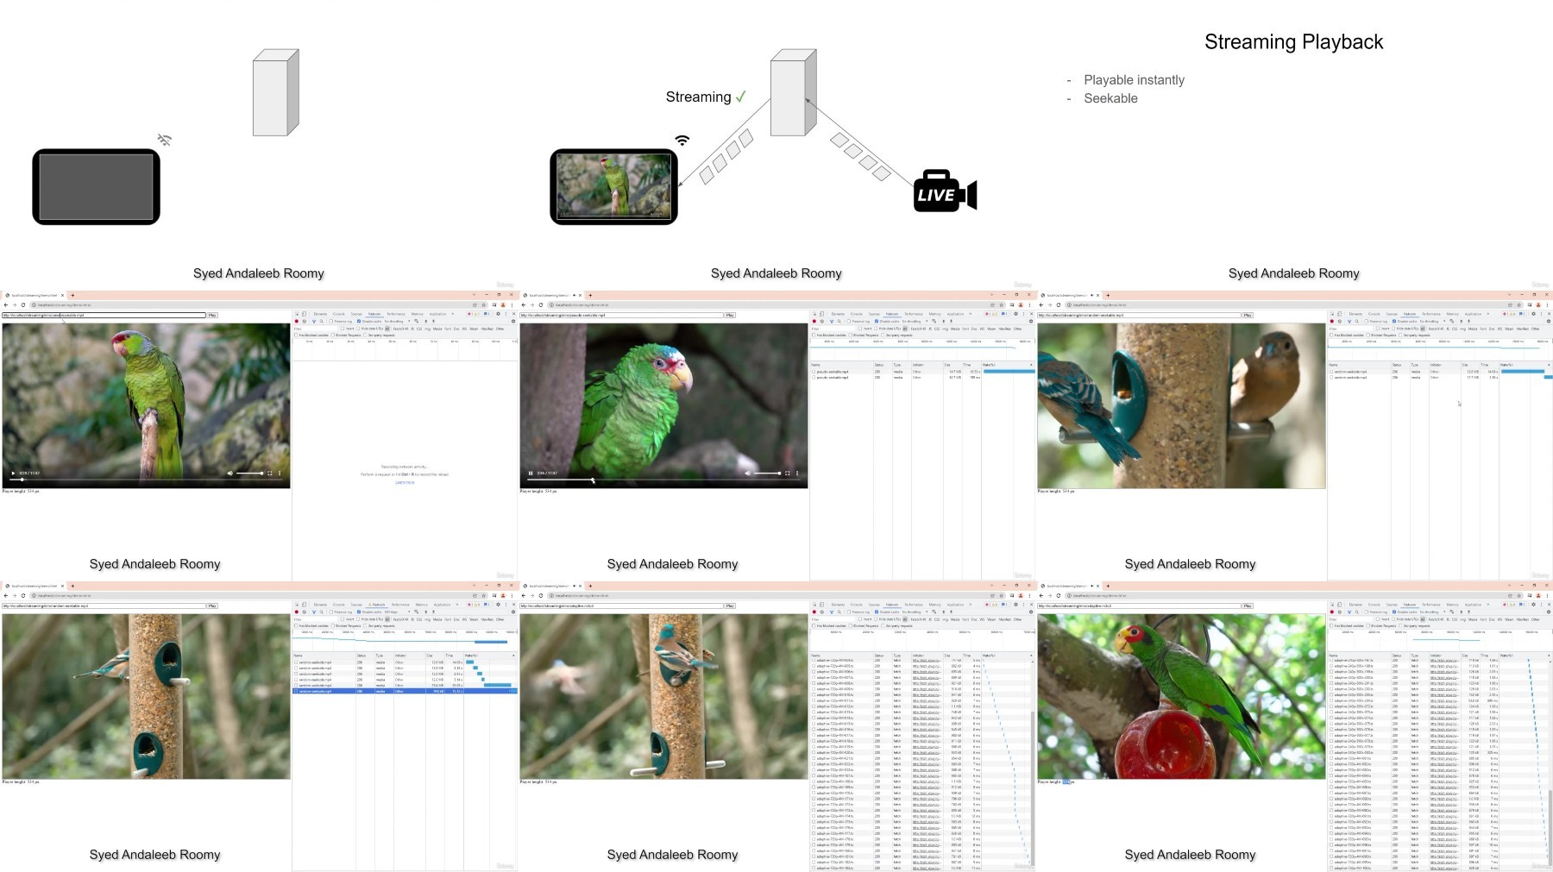This screenshot has width=1553, height=872.
Task: Click Learn more link in parrot-on-perch DevTools
Action: (405, 482)
